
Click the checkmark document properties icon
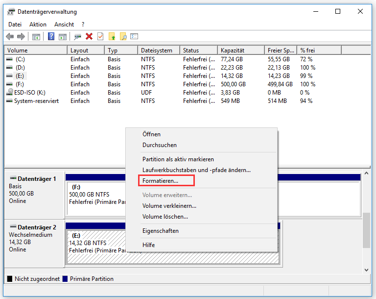(x=100, y=36)
